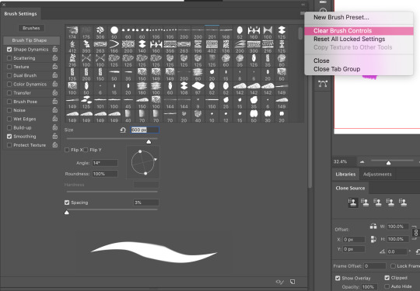
Task: Enable the Texture checkbox
Action: [9, 67]
